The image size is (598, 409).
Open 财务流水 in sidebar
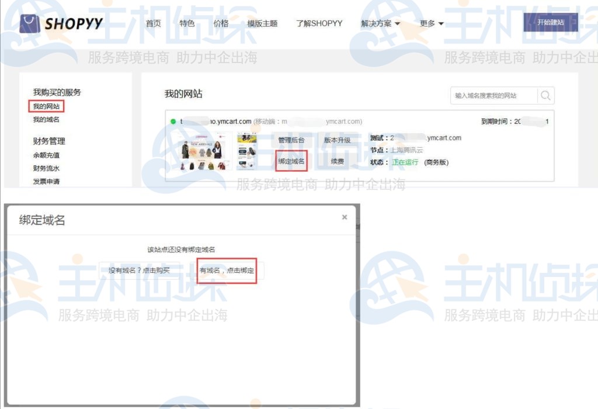click(46, 168)
